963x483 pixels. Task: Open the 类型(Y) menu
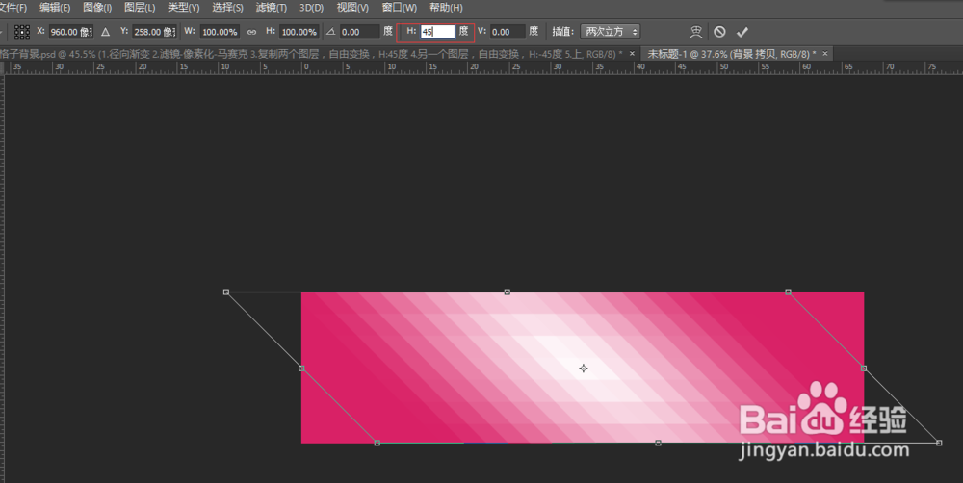183,8
